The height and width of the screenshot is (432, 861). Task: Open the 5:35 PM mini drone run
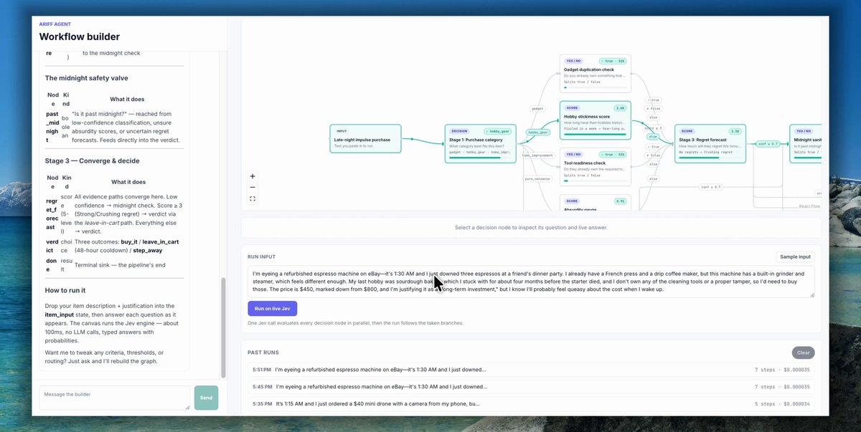pyautogui.click(x=531, y=403)
